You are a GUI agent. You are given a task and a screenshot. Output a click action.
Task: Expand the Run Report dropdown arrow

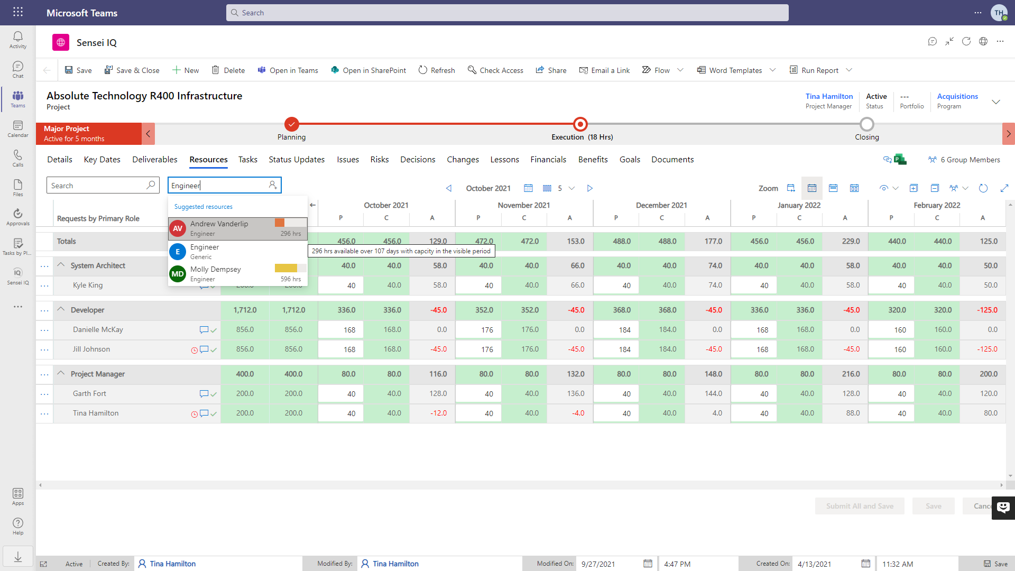[x=849, y=70]
